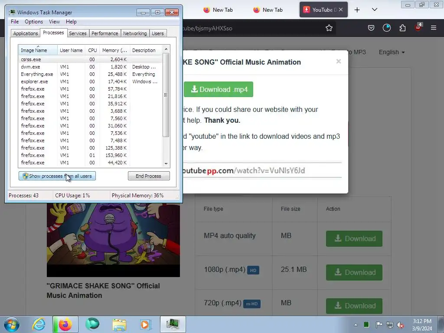
Task: Switch to Firefox in the taskbar
Action: pyautogui.click(x=65, y=324)
